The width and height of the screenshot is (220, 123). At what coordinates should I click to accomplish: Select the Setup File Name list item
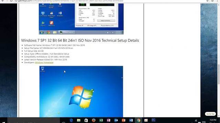(48, 48)
